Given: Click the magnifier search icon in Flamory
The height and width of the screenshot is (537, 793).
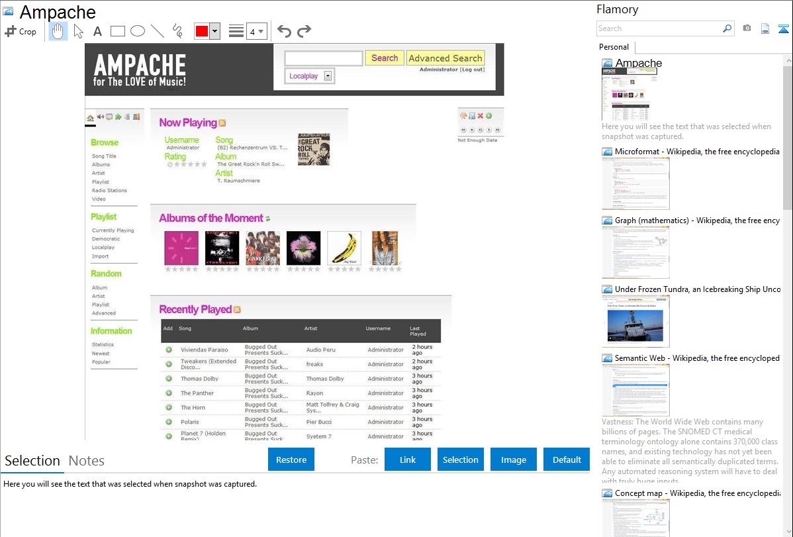Looking at the screenshot, I should 727,28.
